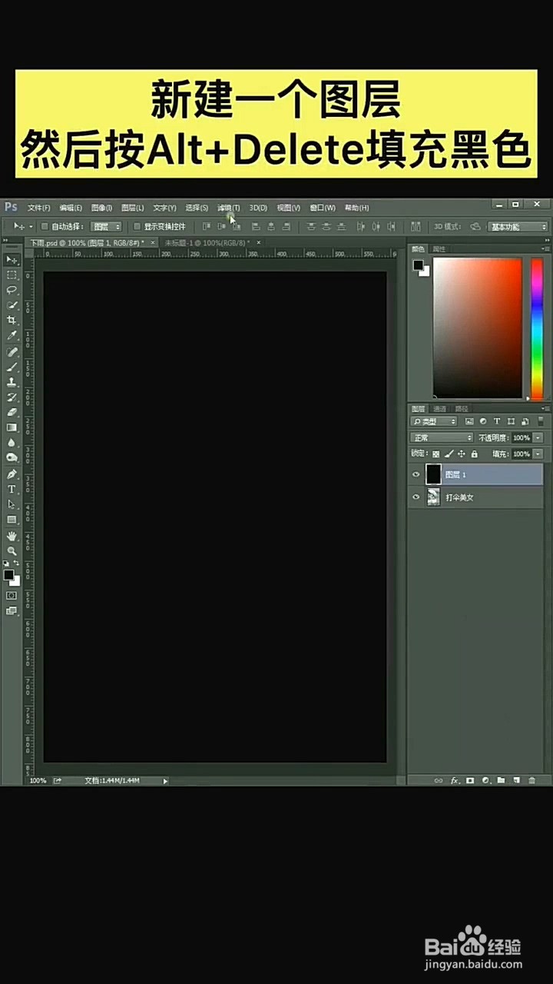Click the Link layers icon
The width and height of the screenshot is (553, 984).
pos(439,780)
